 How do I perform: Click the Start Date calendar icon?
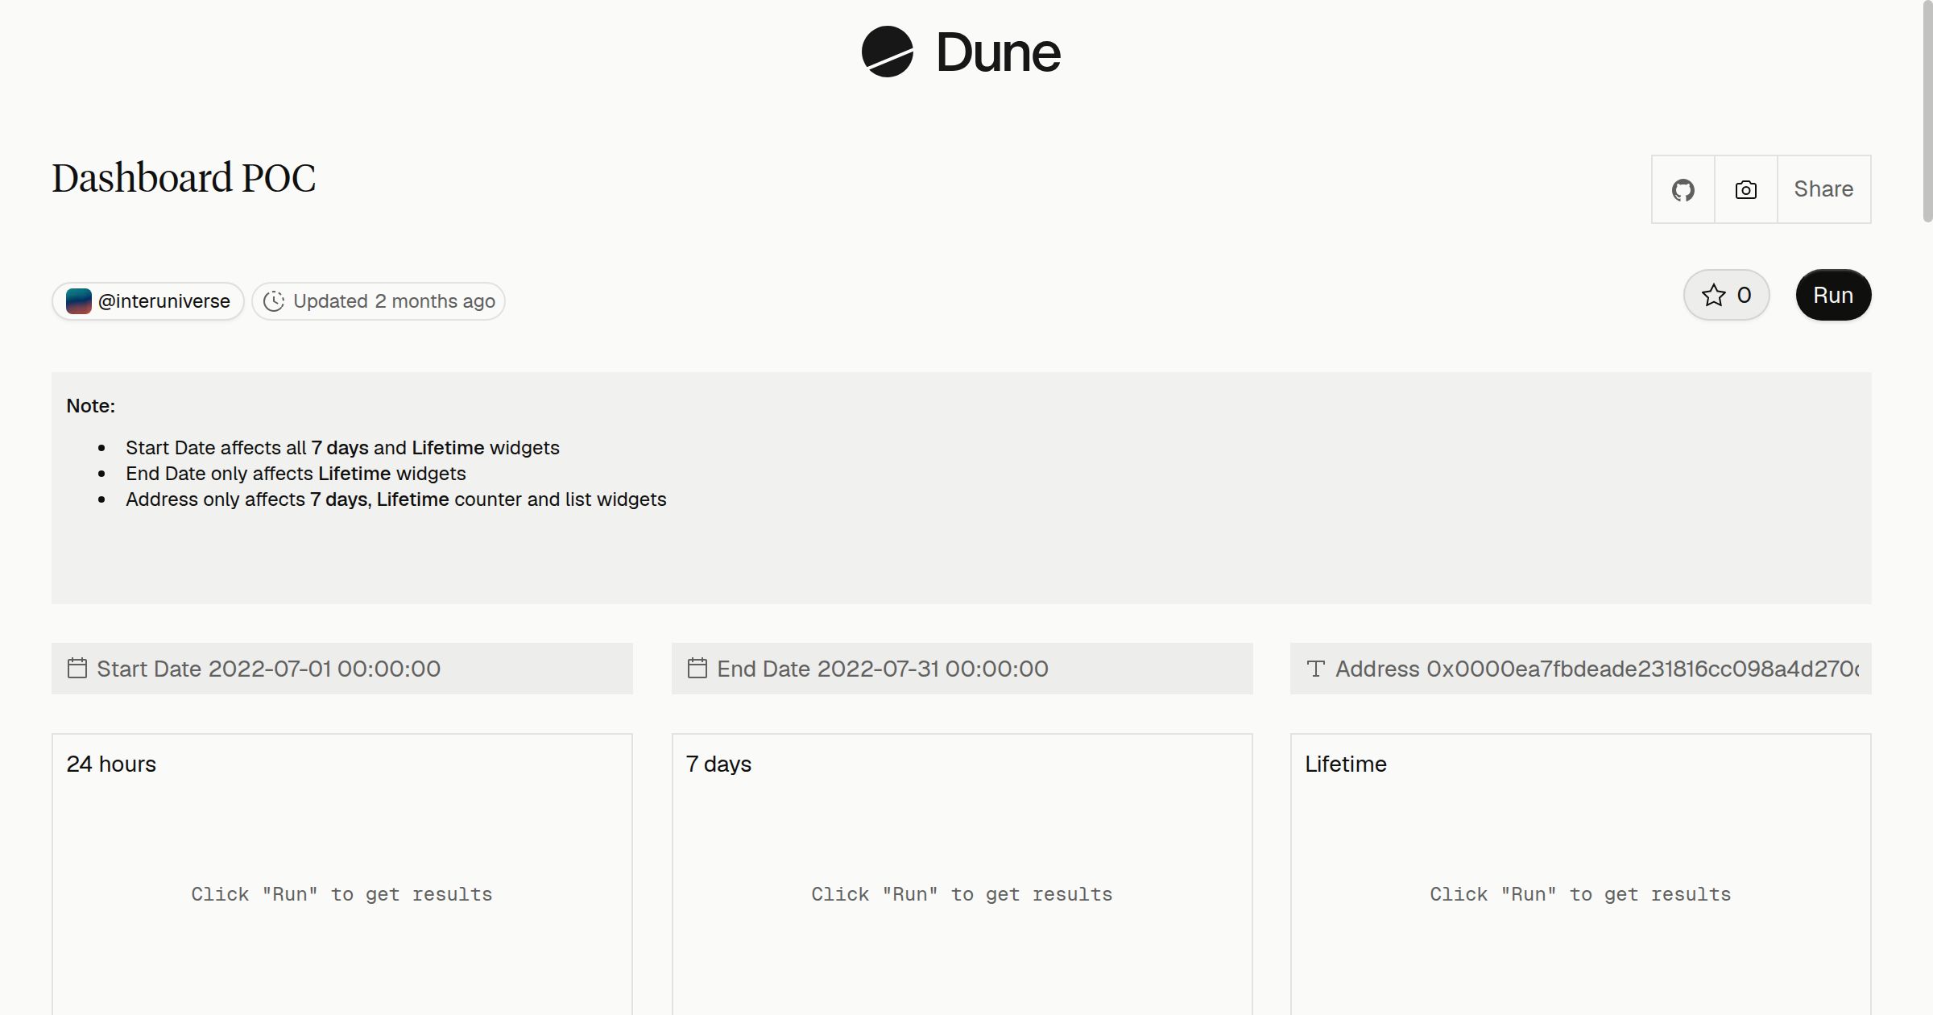77,668
